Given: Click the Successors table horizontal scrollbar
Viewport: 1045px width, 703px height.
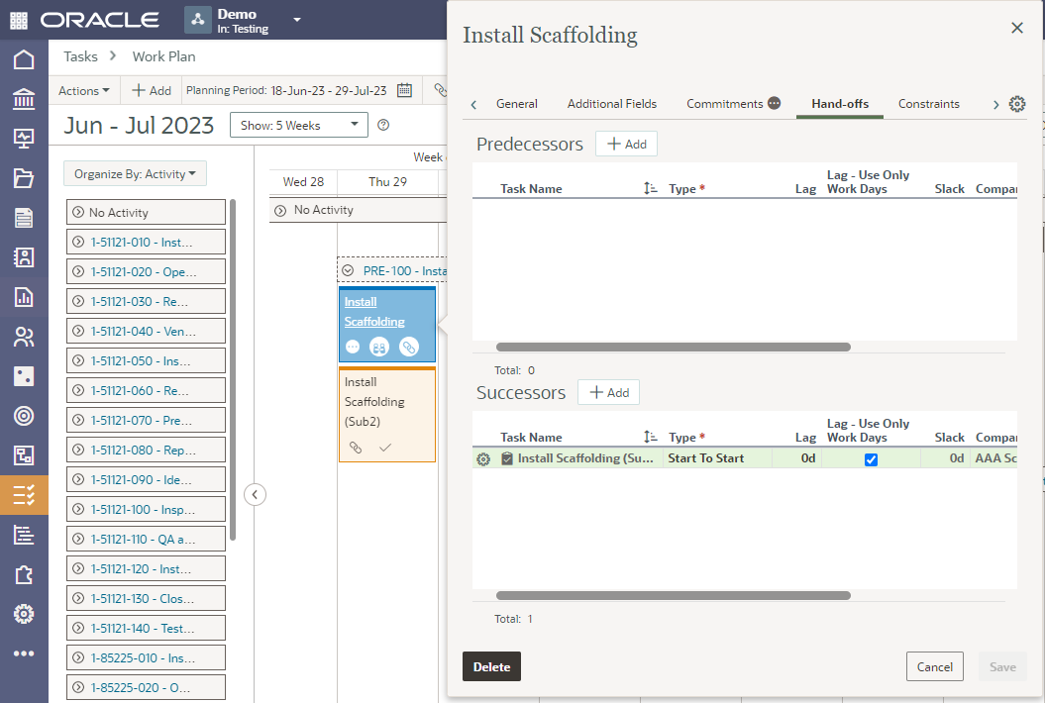Looking at the screenshot, I should click(673, 596).
